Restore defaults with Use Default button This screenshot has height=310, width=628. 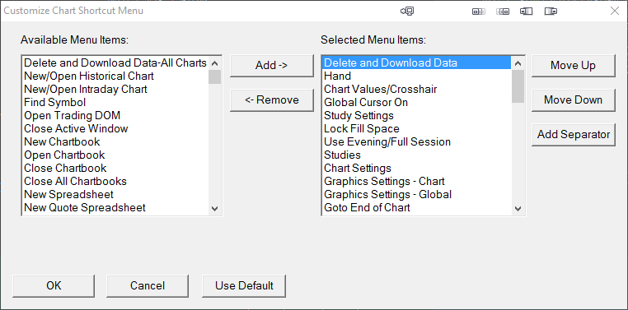pyautogui.click(x=244, y=285)
